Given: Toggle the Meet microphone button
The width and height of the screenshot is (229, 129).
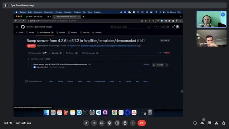Looking at the screenshot, I should 86,123.
